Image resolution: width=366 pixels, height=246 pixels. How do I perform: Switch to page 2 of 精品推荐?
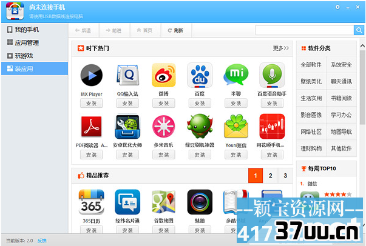tap(271, 176)
